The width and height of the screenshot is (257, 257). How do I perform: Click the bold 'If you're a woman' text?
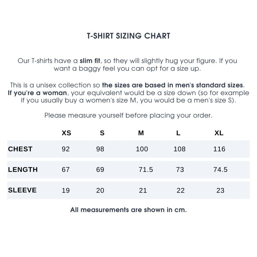click(38, 93)
